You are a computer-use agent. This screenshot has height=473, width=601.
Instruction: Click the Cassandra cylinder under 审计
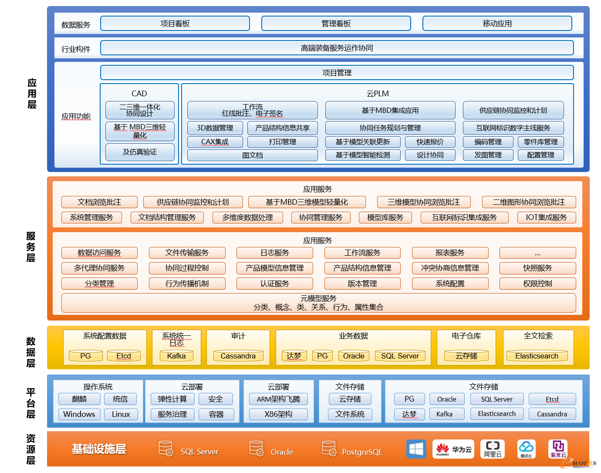238,356
